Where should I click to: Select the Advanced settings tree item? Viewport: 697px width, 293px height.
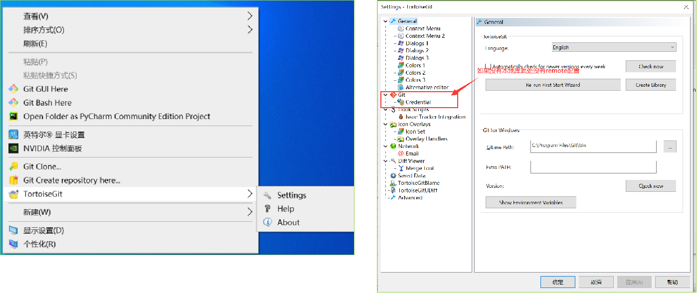click(x=410, y=197)
